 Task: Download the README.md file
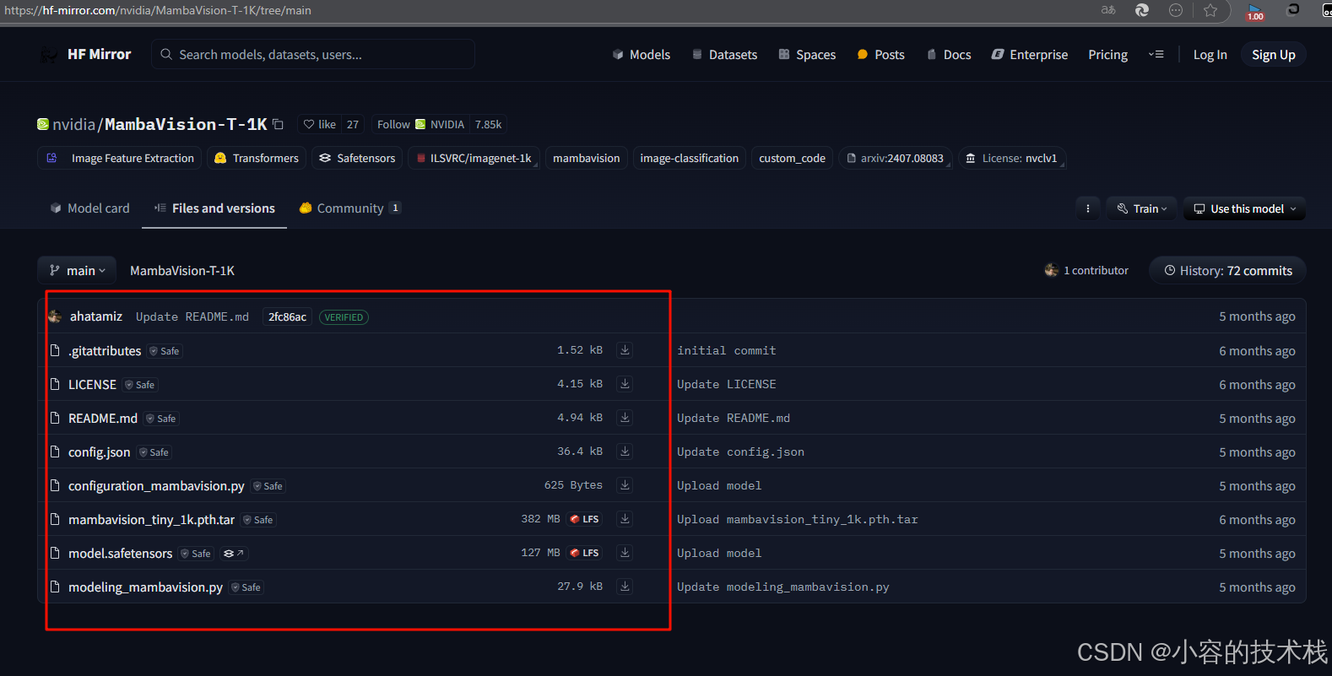pyautogui.click(x=625, y=418)
